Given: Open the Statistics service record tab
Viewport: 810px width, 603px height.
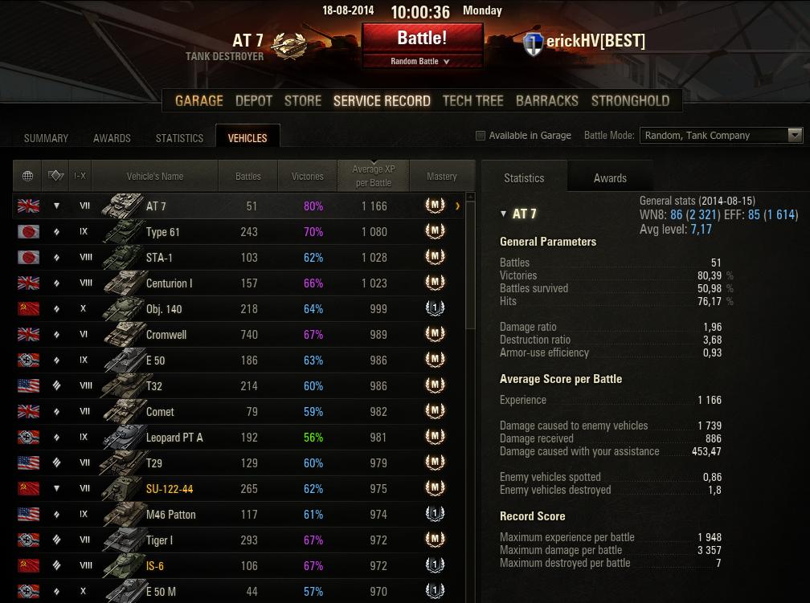Looking at the screenshot, I should point(179,138).
